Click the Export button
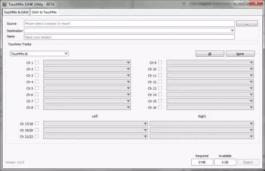Image resolution: width=265 pixels, height=171 pixels. (x=248, y=162)
